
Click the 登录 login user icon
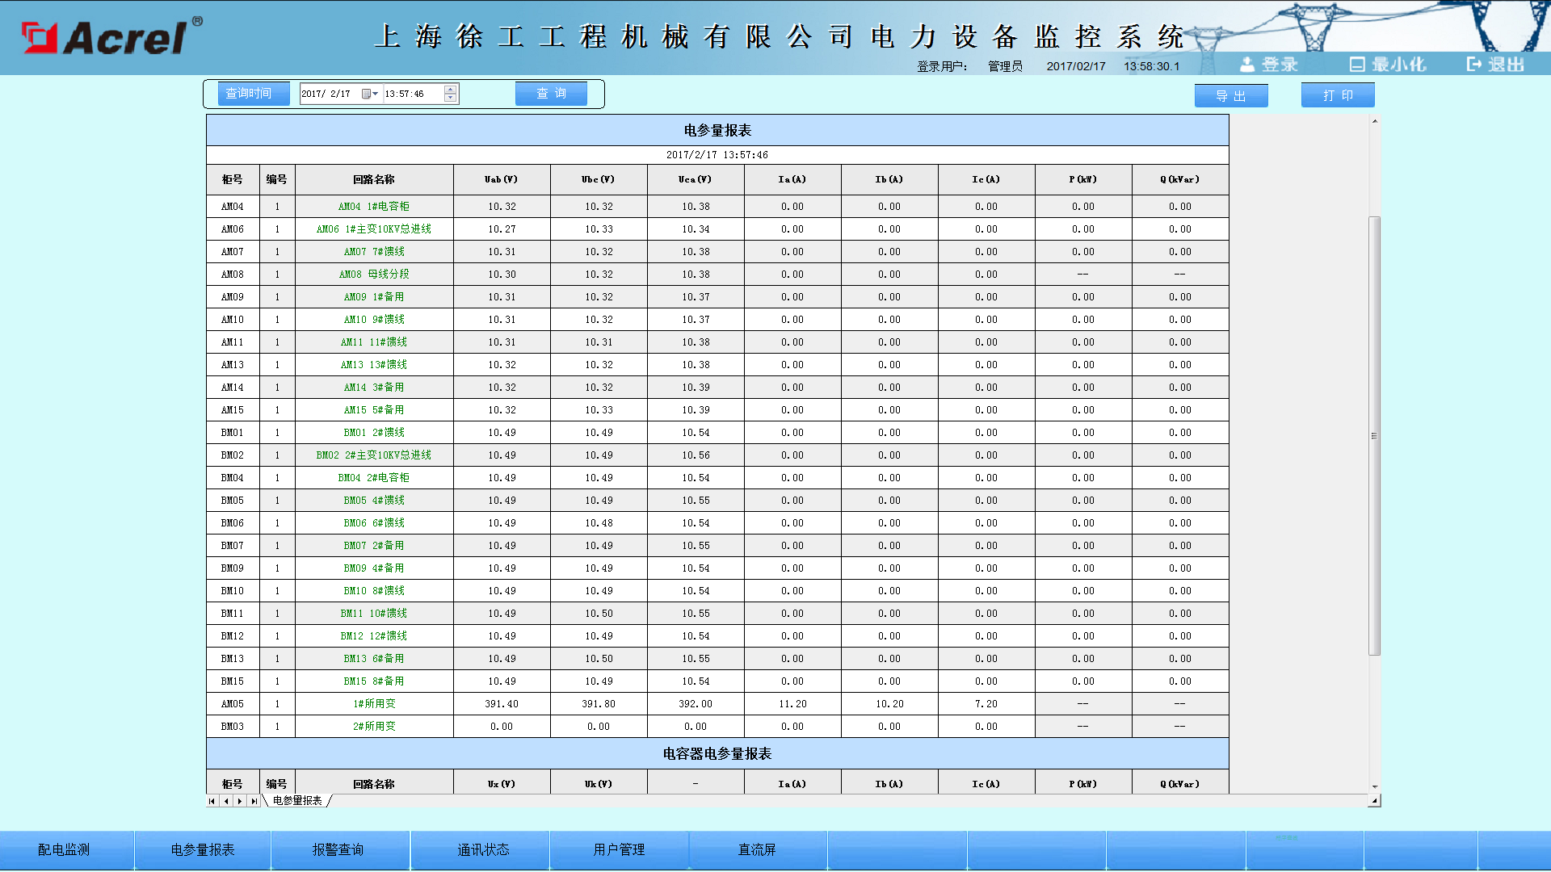(1248, 65)
